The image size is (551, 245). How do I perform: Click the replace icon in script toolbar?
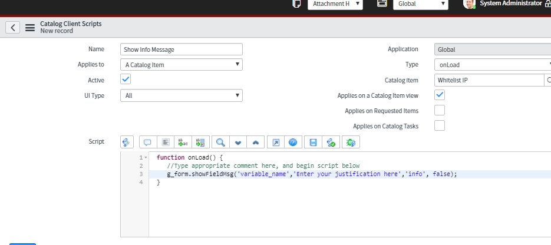[183, 142]
